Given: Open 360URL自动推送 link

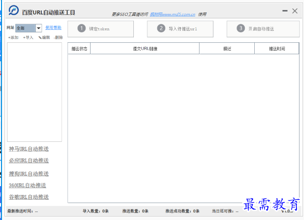Looking at the screenshot, I should [x=27, y=186].
